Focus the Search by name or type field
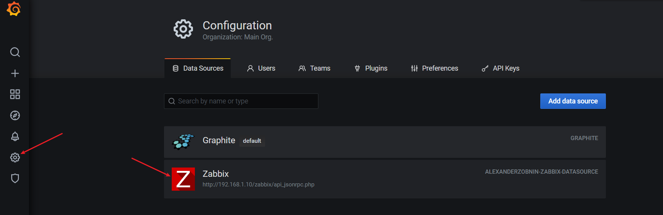The image size is (663, 215). [241, 101]
